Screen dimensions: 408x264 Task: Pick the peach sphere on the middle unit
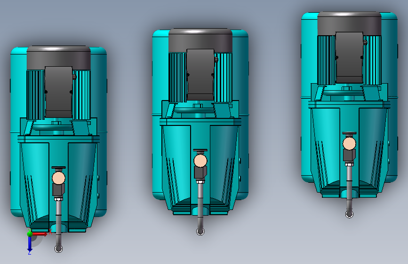[x=200, y=161]
